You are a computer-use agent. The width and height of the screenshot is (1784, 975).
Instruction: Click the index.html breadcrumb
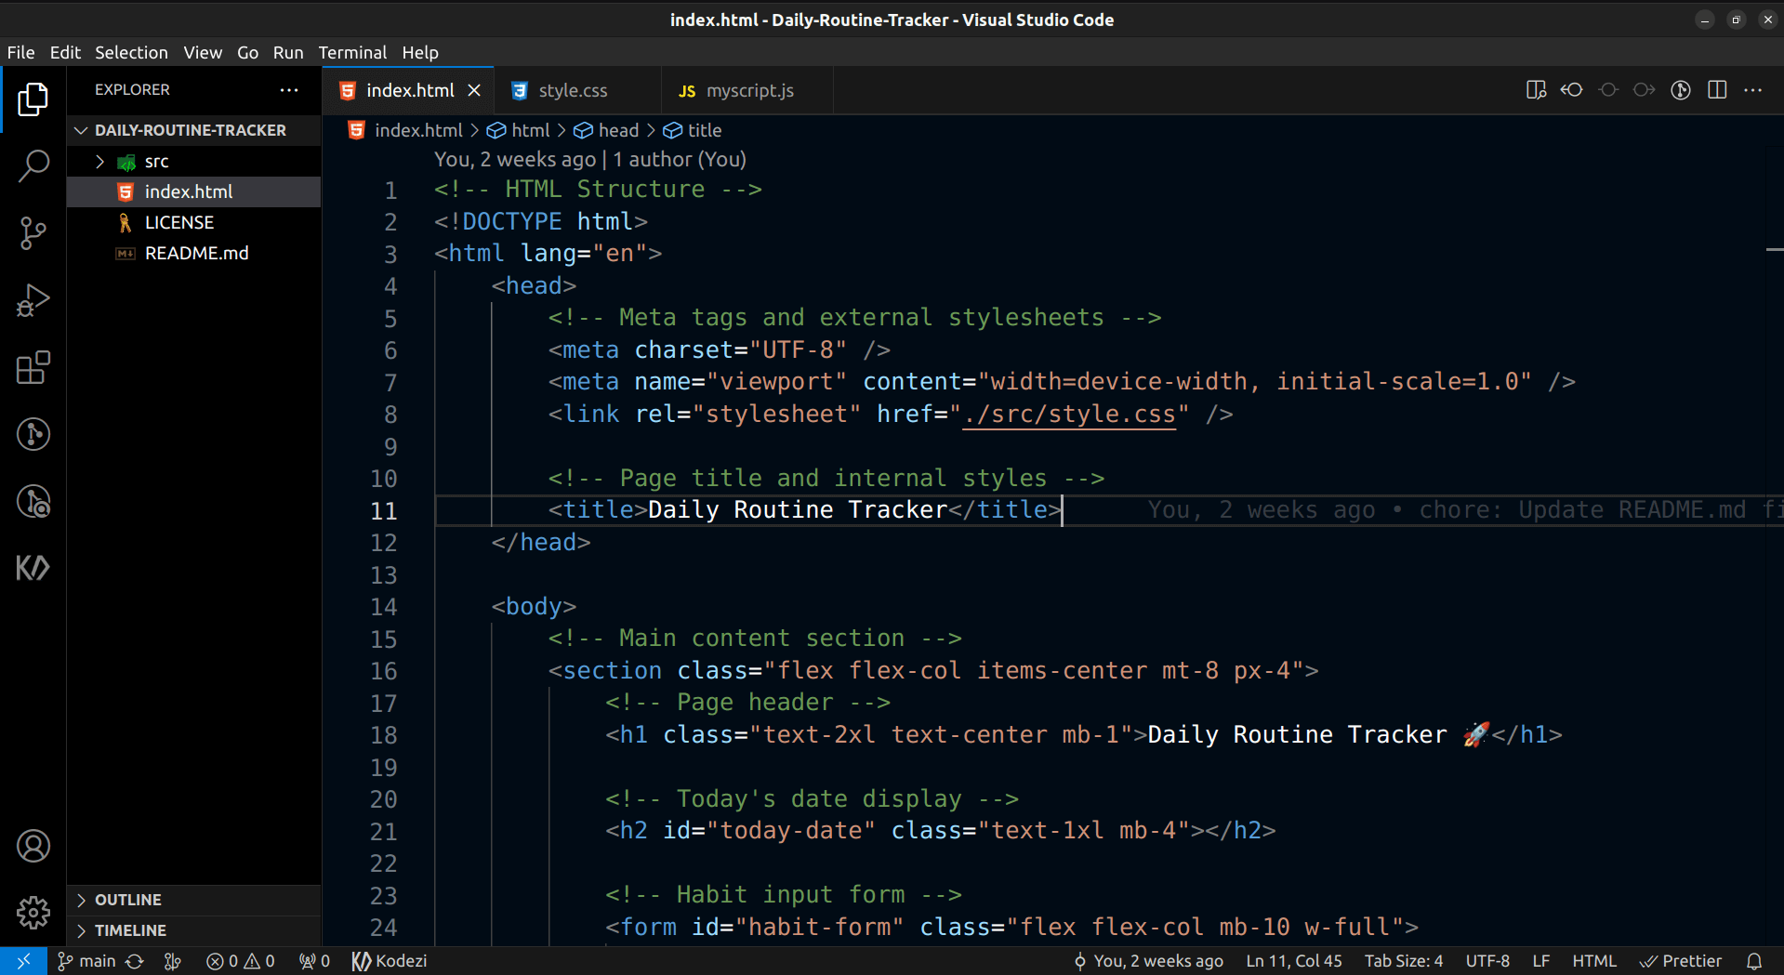[x=405, y=130]
